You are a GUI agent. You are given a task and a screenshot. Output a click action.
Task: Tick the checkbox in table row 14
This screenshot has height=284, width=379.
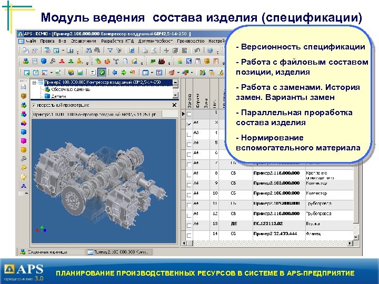189,235
